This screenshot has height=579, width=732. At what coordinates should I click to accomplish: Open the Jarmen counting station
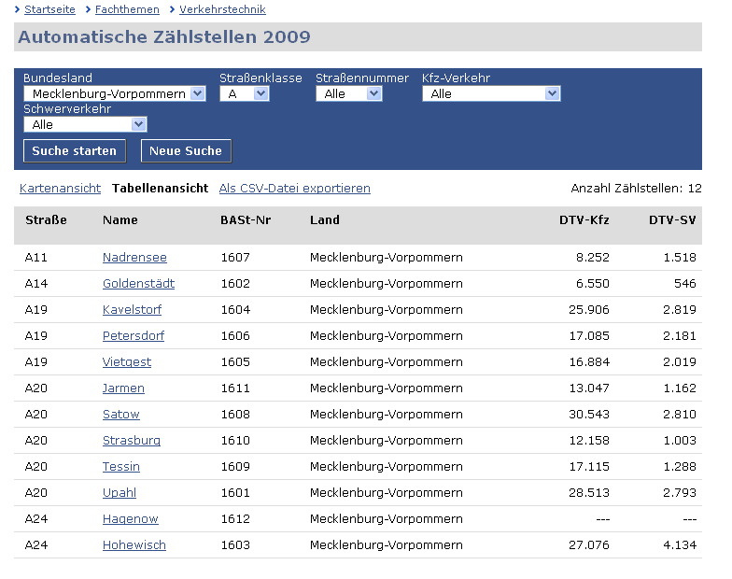coord(123,388)
